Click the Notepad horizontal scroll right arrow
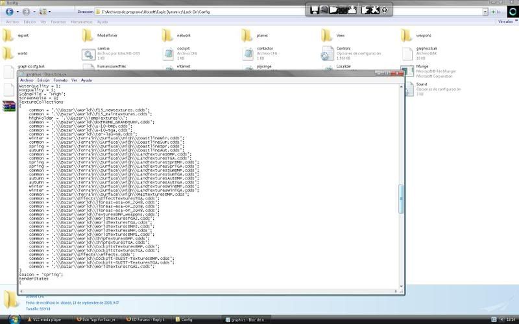Viewport: 519px width, 324px height. click(396, 291)
